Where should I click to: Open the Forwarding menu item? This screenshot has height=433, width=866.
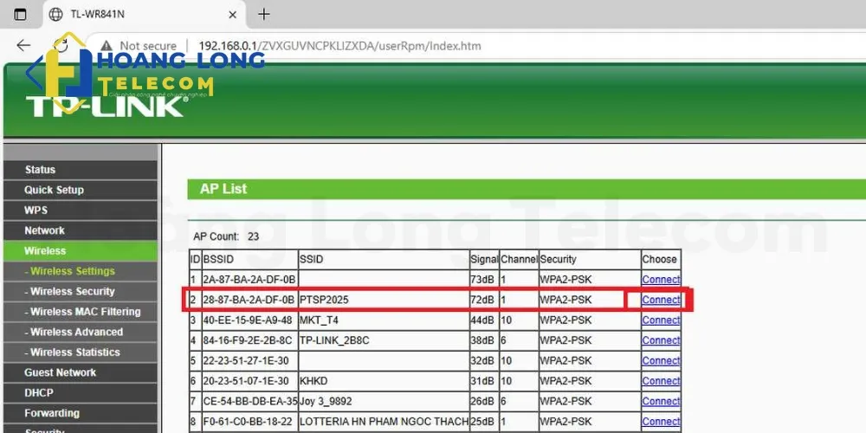tap(81, 413)
